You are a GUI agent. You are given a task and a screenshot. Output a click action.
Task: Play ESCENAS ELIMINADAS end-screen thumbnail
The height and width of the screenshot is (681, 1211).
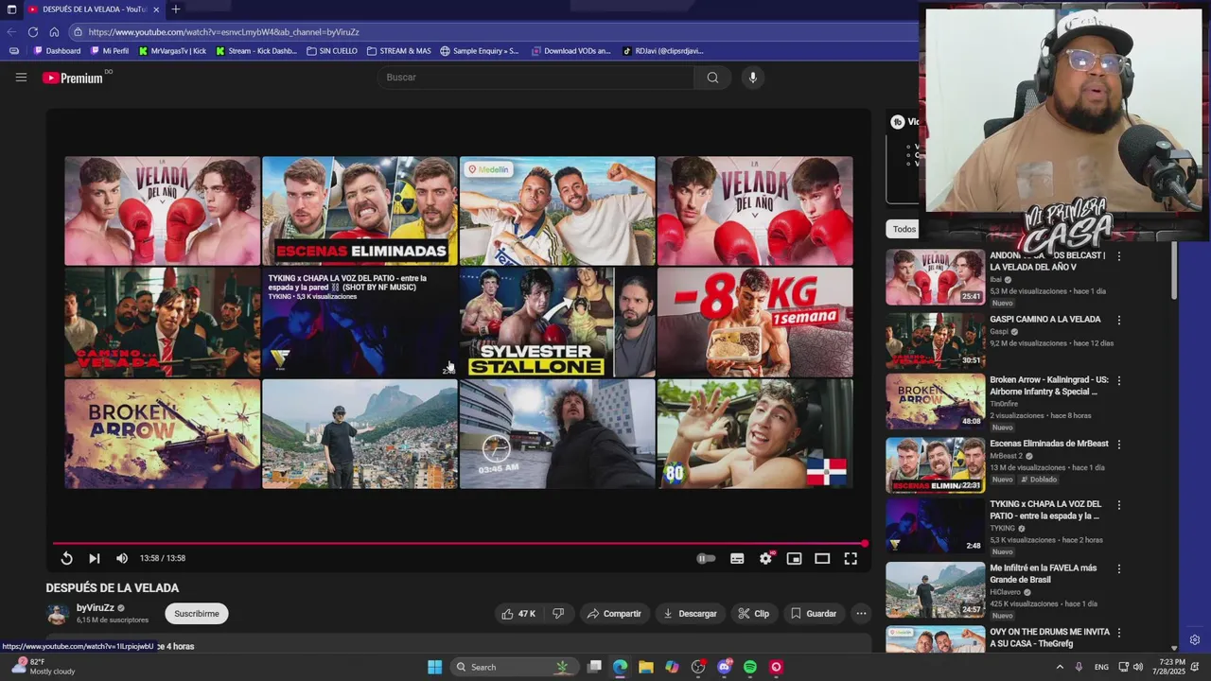pyautogui.click(x=360, y=211)
